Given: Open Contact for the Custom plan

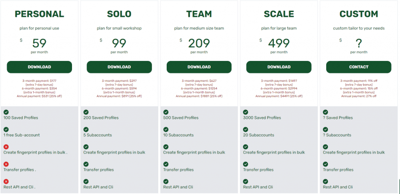Looking at the screenshot, I should click(x=359, y=67).
